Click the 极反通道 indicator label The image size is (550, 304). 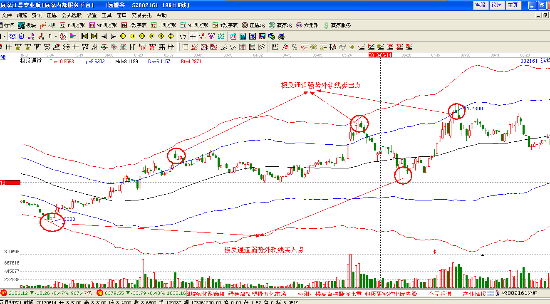31,61
